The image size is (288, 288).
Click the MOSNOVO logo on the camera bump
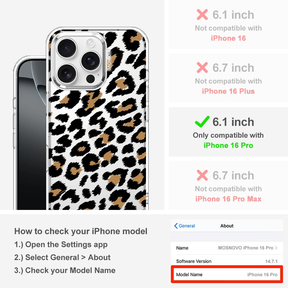109,60
